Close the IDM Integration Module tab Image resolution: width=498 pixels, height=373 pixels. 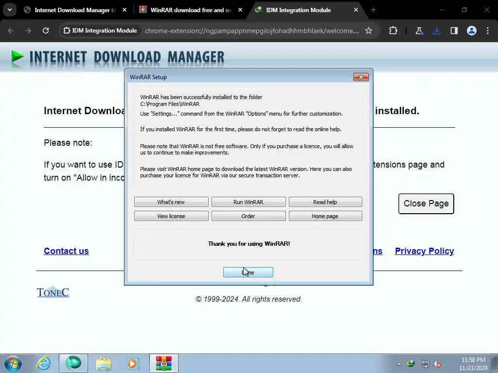pos(356,10)
